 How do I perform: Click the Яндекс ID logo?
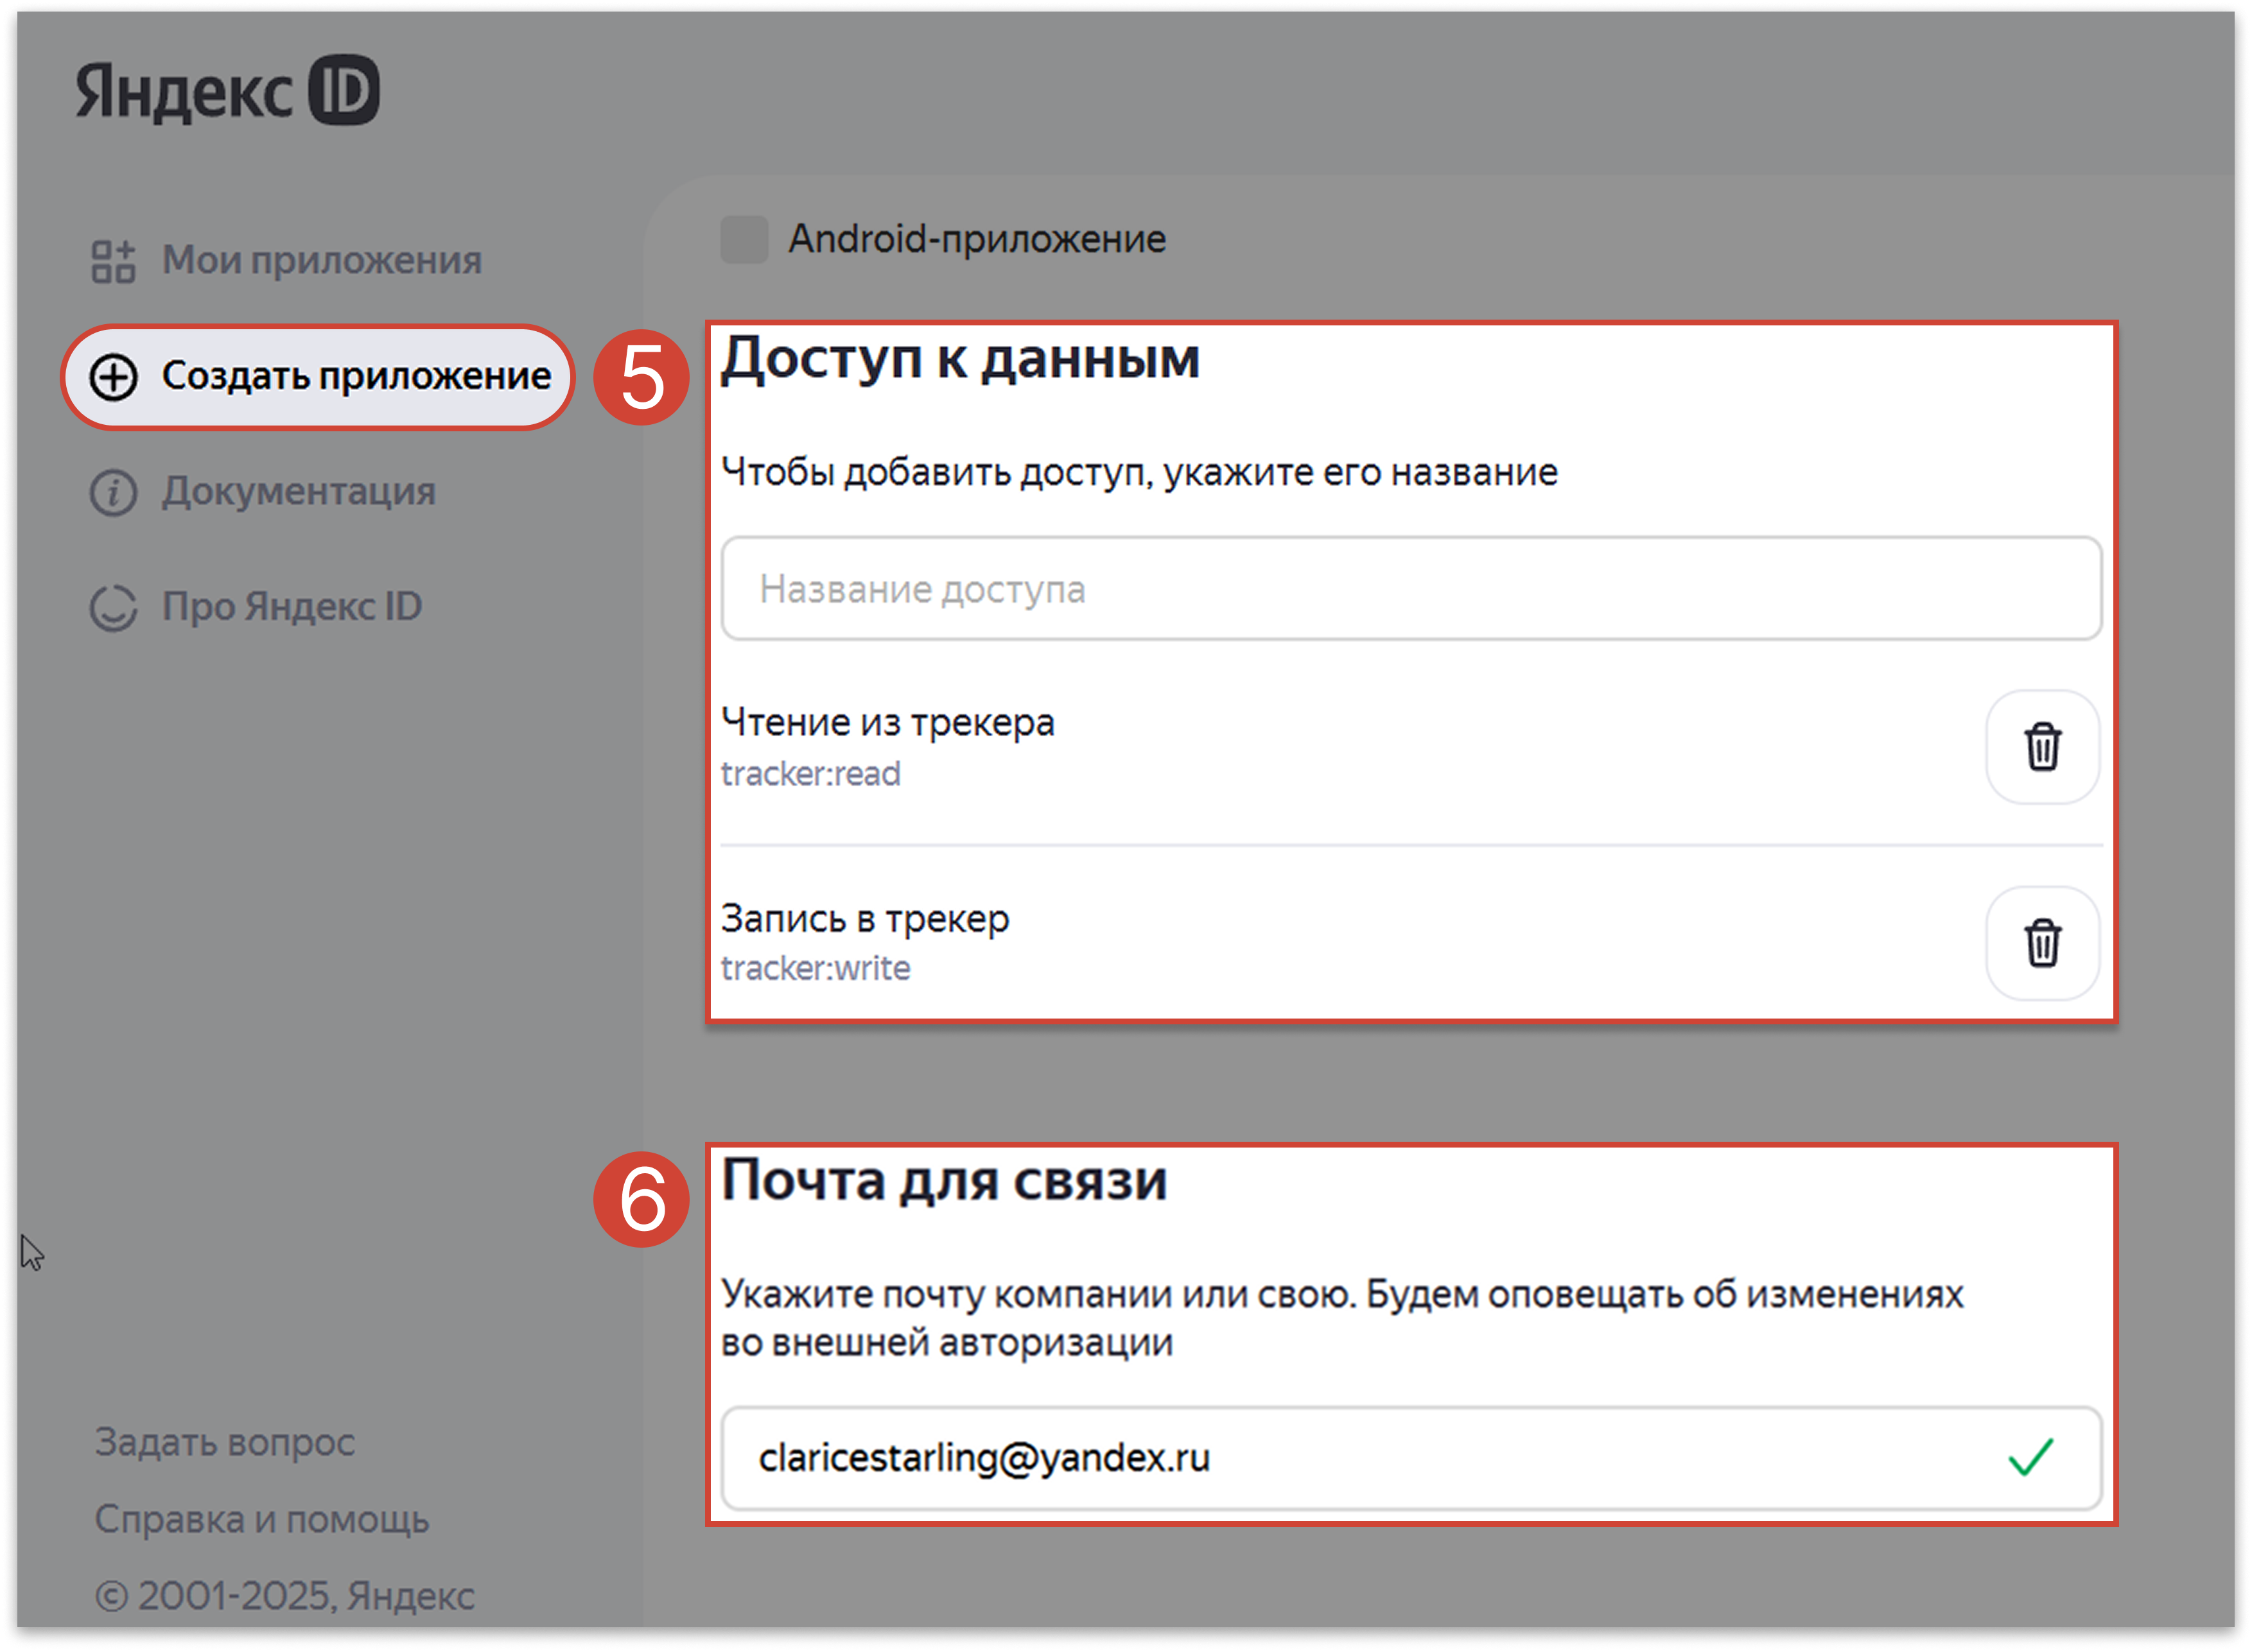227,90
